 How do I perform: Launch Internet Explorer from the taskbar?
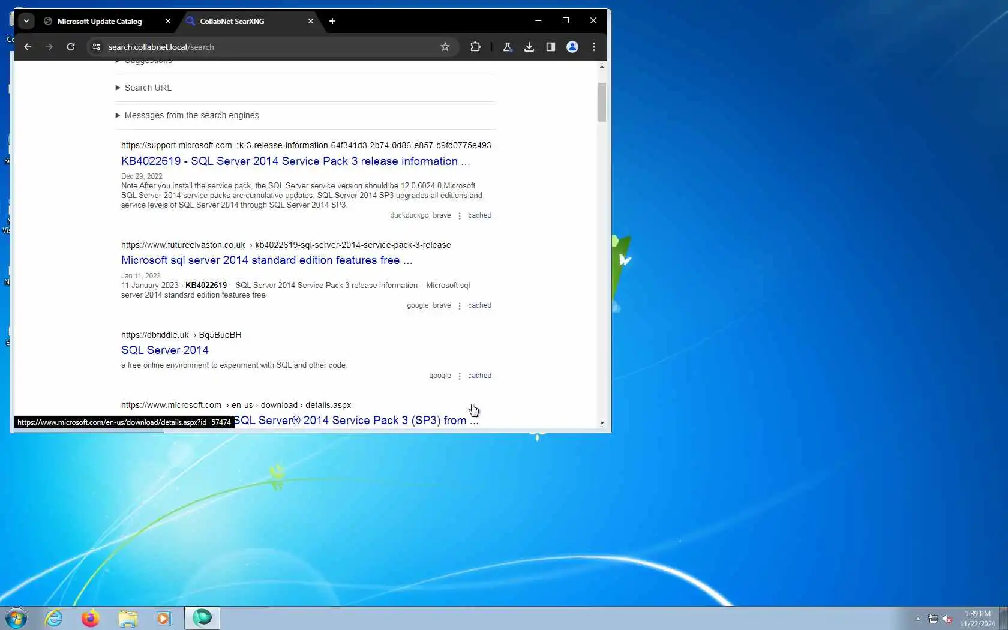coord(54,618)
